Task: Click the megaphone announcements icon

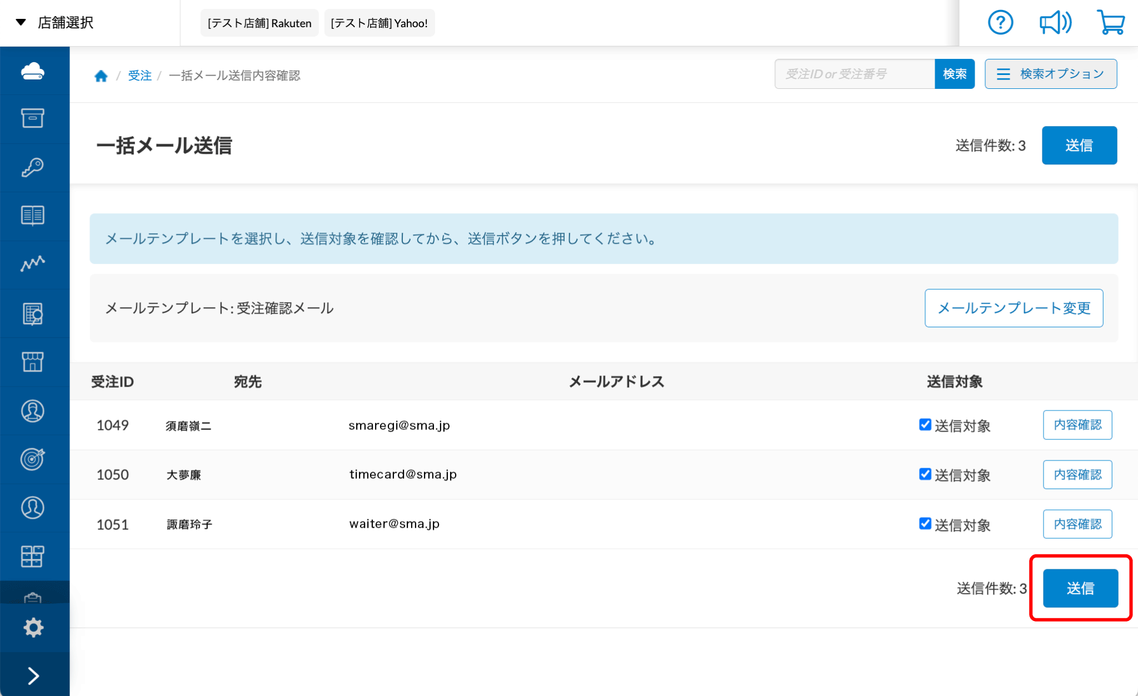Action: [x=1055, y=23]
